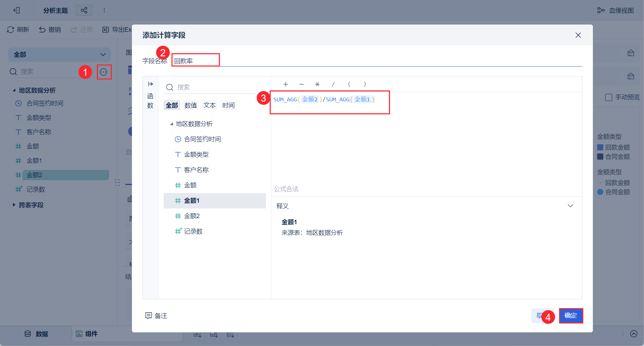The image size is (644, 346).
Task: Pick 金额 in dialog field list
Action: (x=215, y=185)
